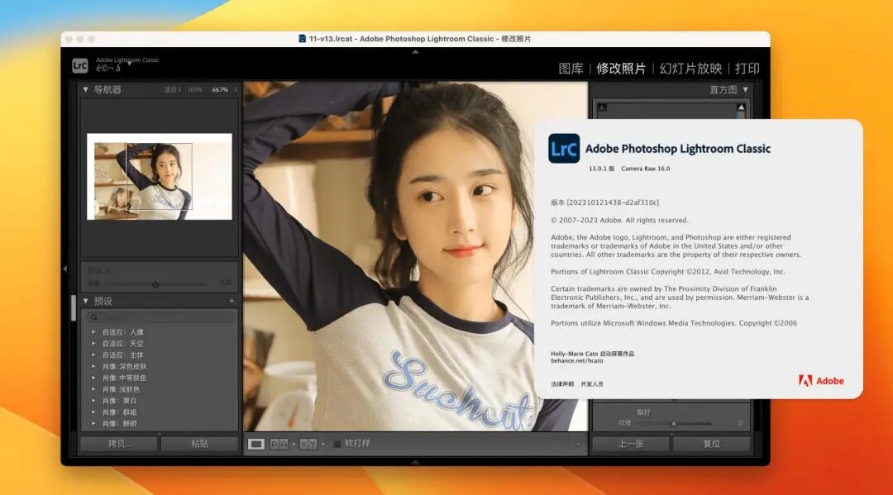Open the behance.net/hcato link

tap(576, 361)
